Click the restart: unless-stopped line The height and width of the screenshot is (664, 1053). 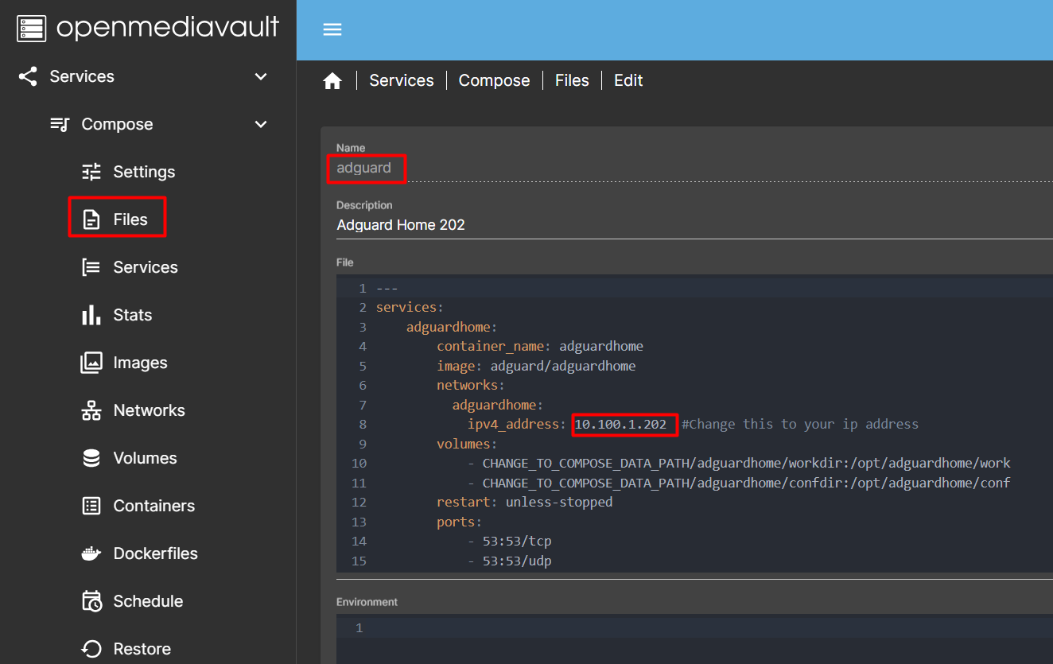click(525, 502)
